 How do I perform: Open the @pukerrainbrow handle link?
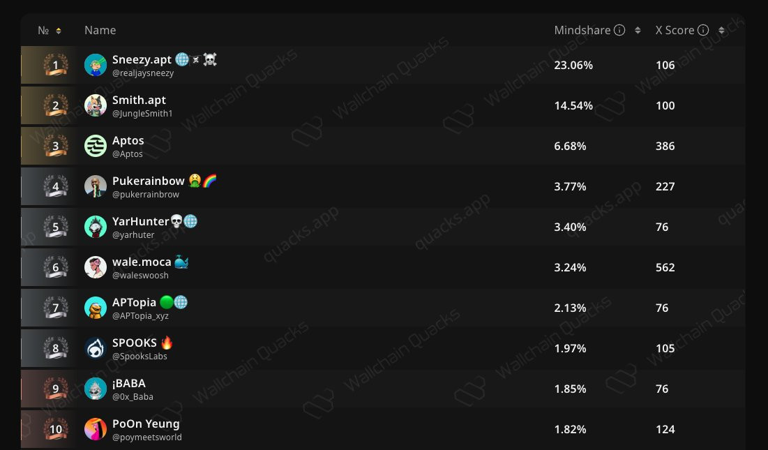pyautogui.click(x=146, y=195)
